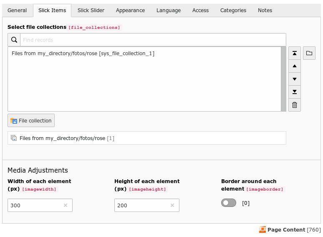Click the File collection button

point(31,120)
